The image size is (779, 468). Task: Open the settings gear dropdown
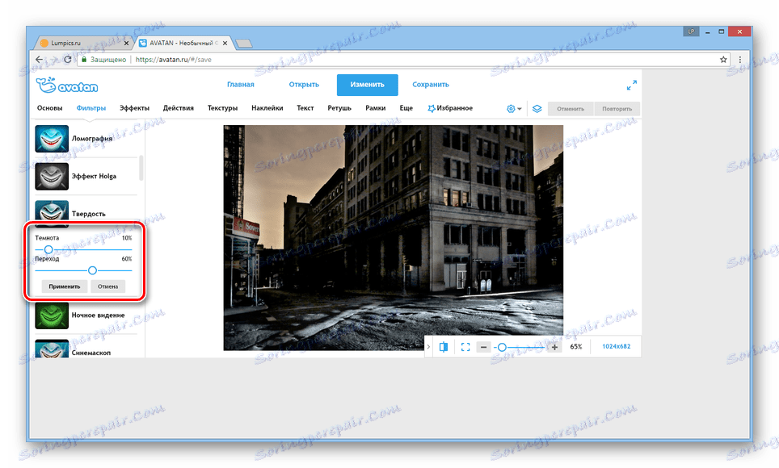click(x=514, y=109)
